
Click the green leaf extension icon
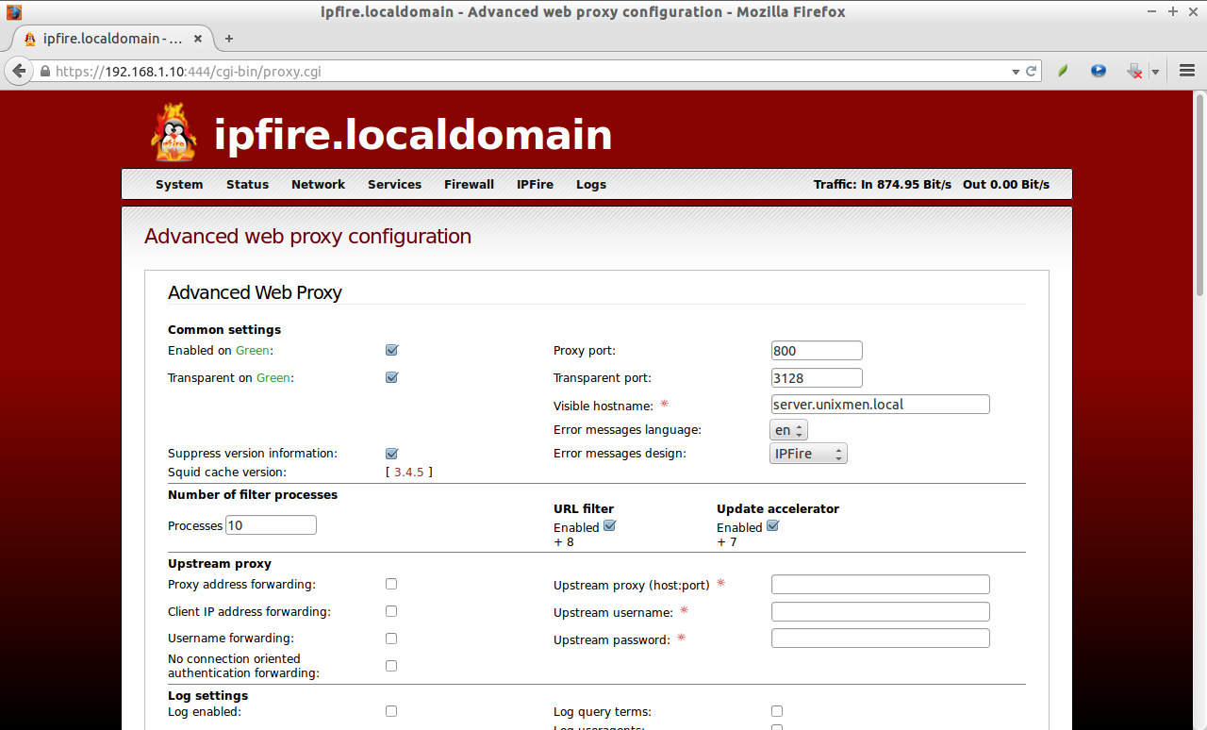point(1063,71)
